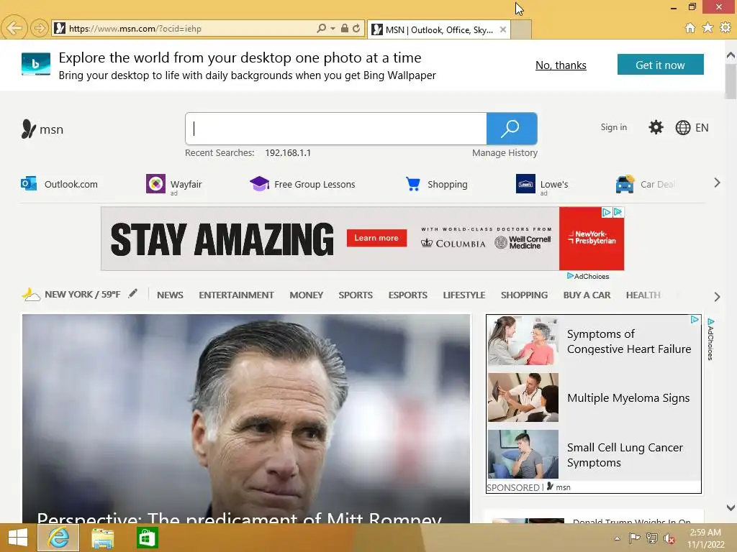Click the Action Center flag icon

(x=634, y=538)
